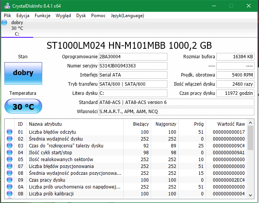Click the blue 'dobry' health status button

[23, 74]
